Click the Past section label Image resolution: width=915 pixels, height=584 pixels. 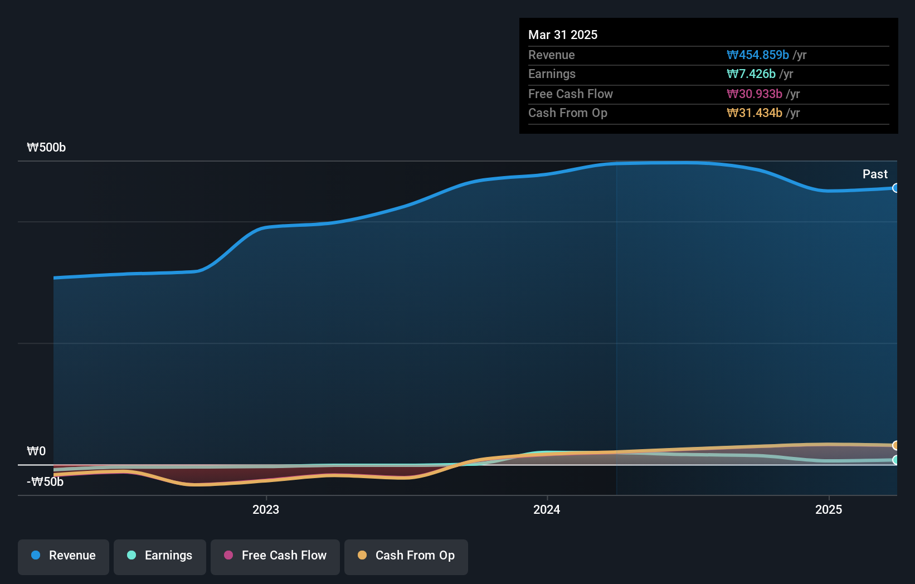(875, 174)
